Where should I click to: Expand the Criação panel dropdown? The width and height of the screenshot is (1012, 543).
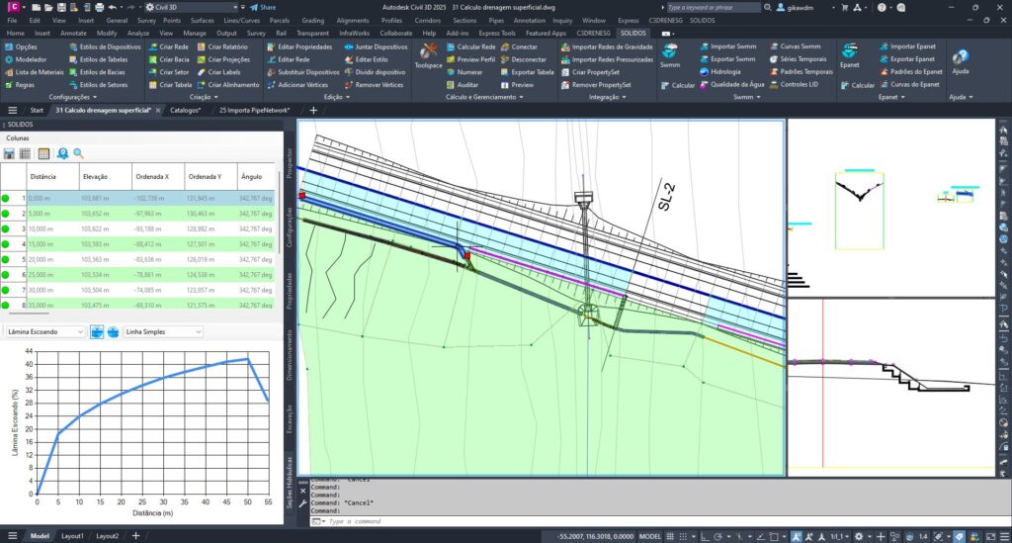point(205,97)
